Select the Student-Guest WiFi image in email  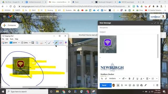click(108, 44)
